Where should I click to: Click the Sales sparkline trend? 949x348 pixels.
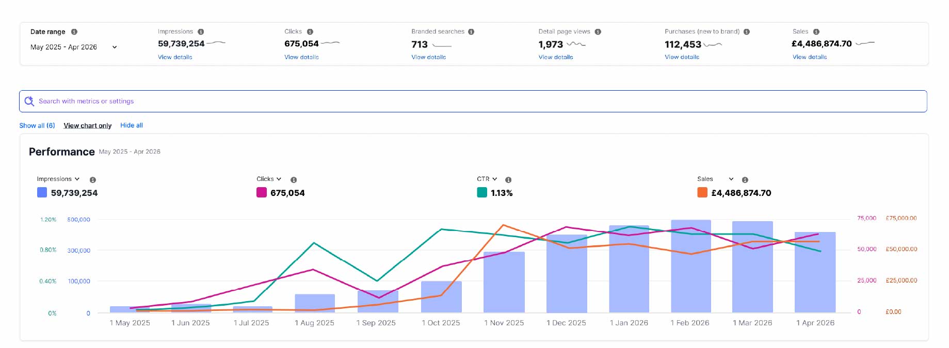point(865,43)
